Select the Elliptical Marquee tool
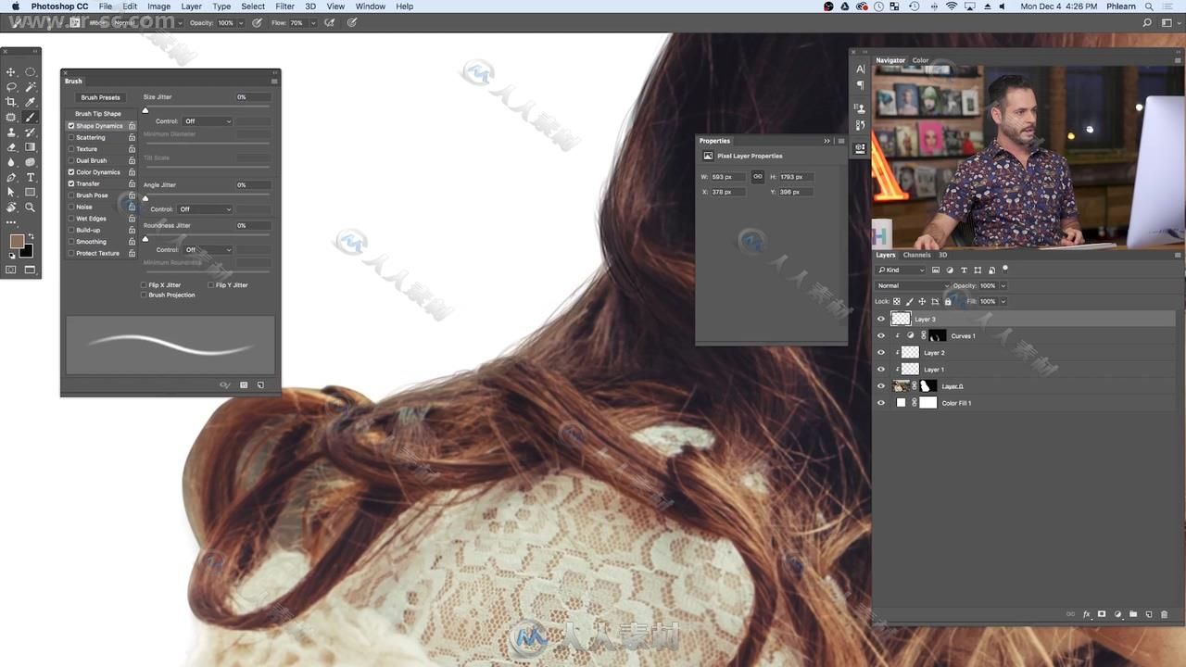The width and height of the screenshot is (1186, 667). [x=30, y=72]
